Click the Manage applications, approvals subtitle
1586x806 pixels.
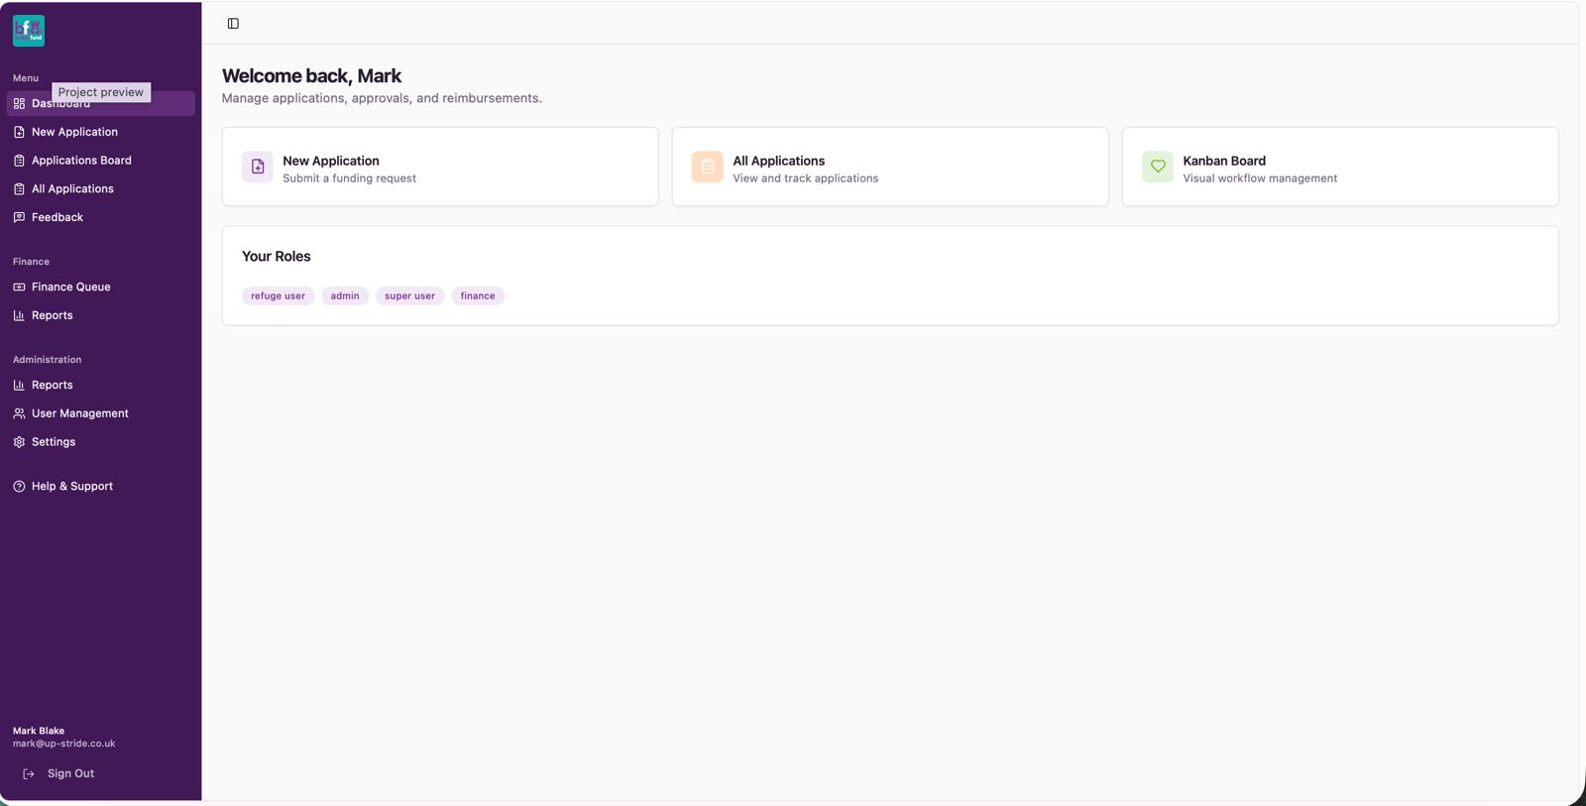pyautogui.click(x=382, y=98)
